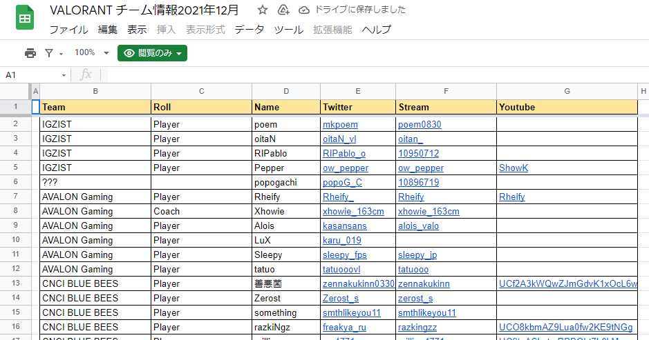Expand the filter dropdown arrow

(x=62, y=54)
